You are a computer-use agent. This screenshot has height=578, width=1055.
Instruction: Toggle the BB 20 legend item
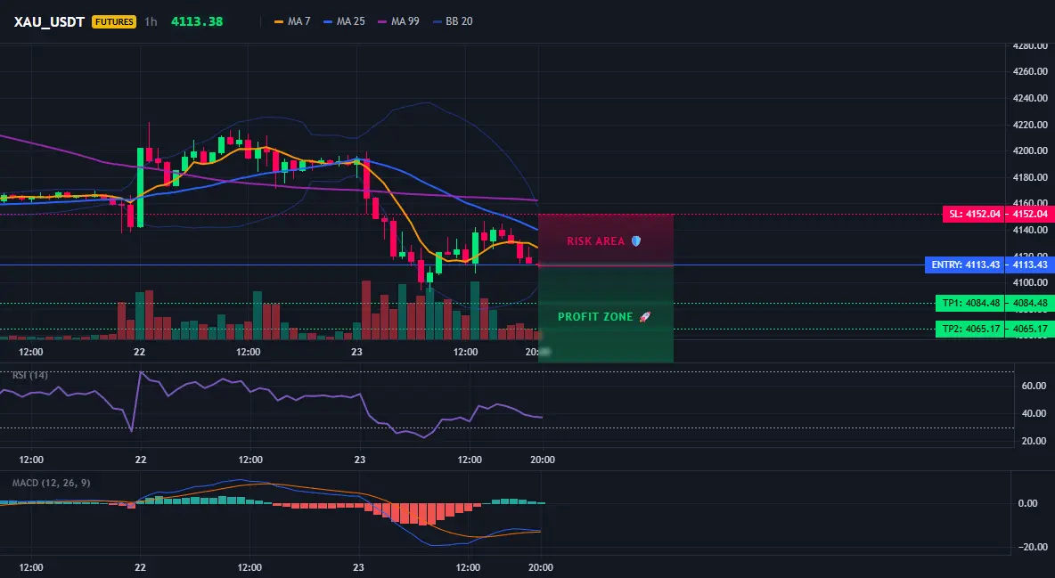coord(453,21)
